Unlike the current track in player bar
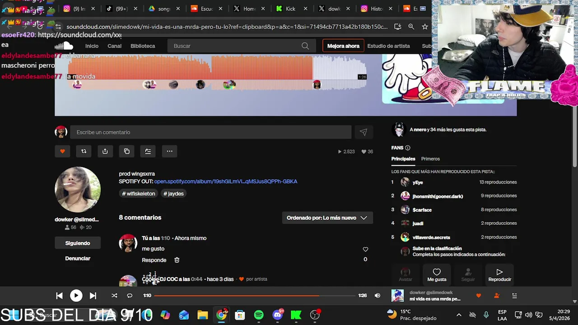The width and height of the screenshot is (578, 325). click(479, 296)
